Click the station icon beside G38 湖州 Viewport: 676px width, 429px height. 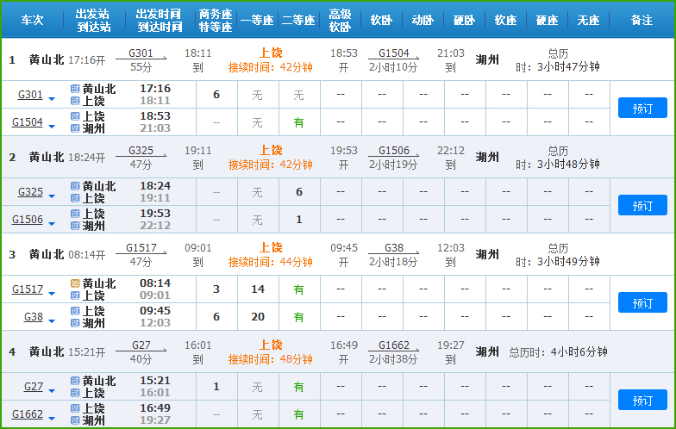(75, 323)
